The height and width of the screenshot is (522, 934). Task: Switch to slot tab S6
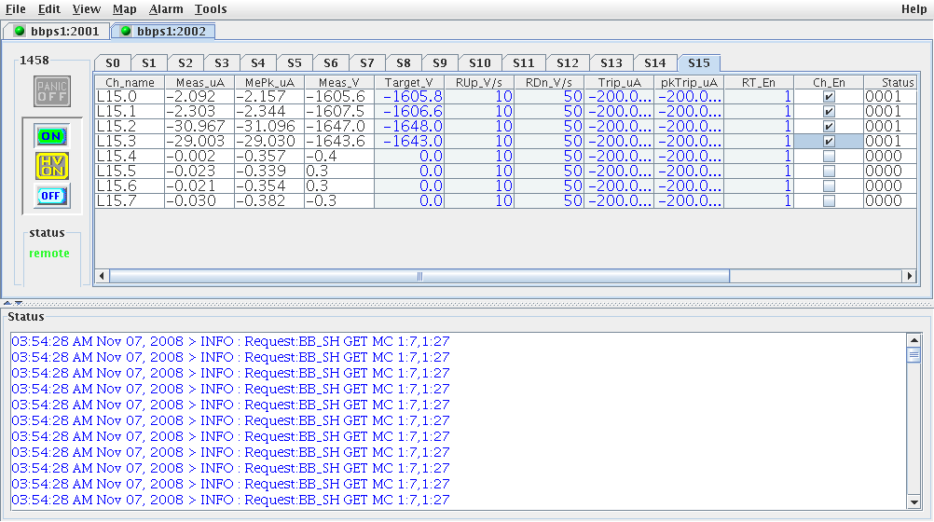[331, 63]
